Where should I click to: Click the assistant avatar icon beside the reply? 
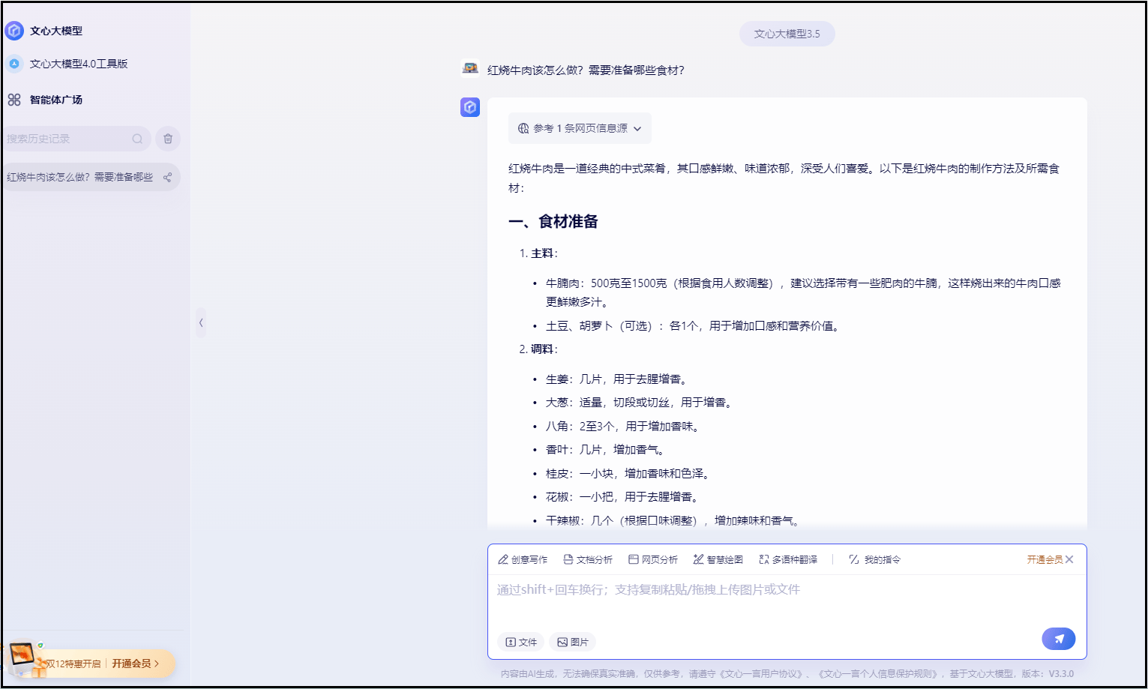tap(470, 107)
